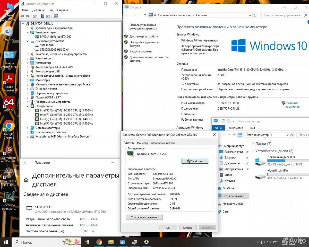This screenshot has height=247, width=309.
Task: Switch to Управление цветом tab
Action: [163, 143]
